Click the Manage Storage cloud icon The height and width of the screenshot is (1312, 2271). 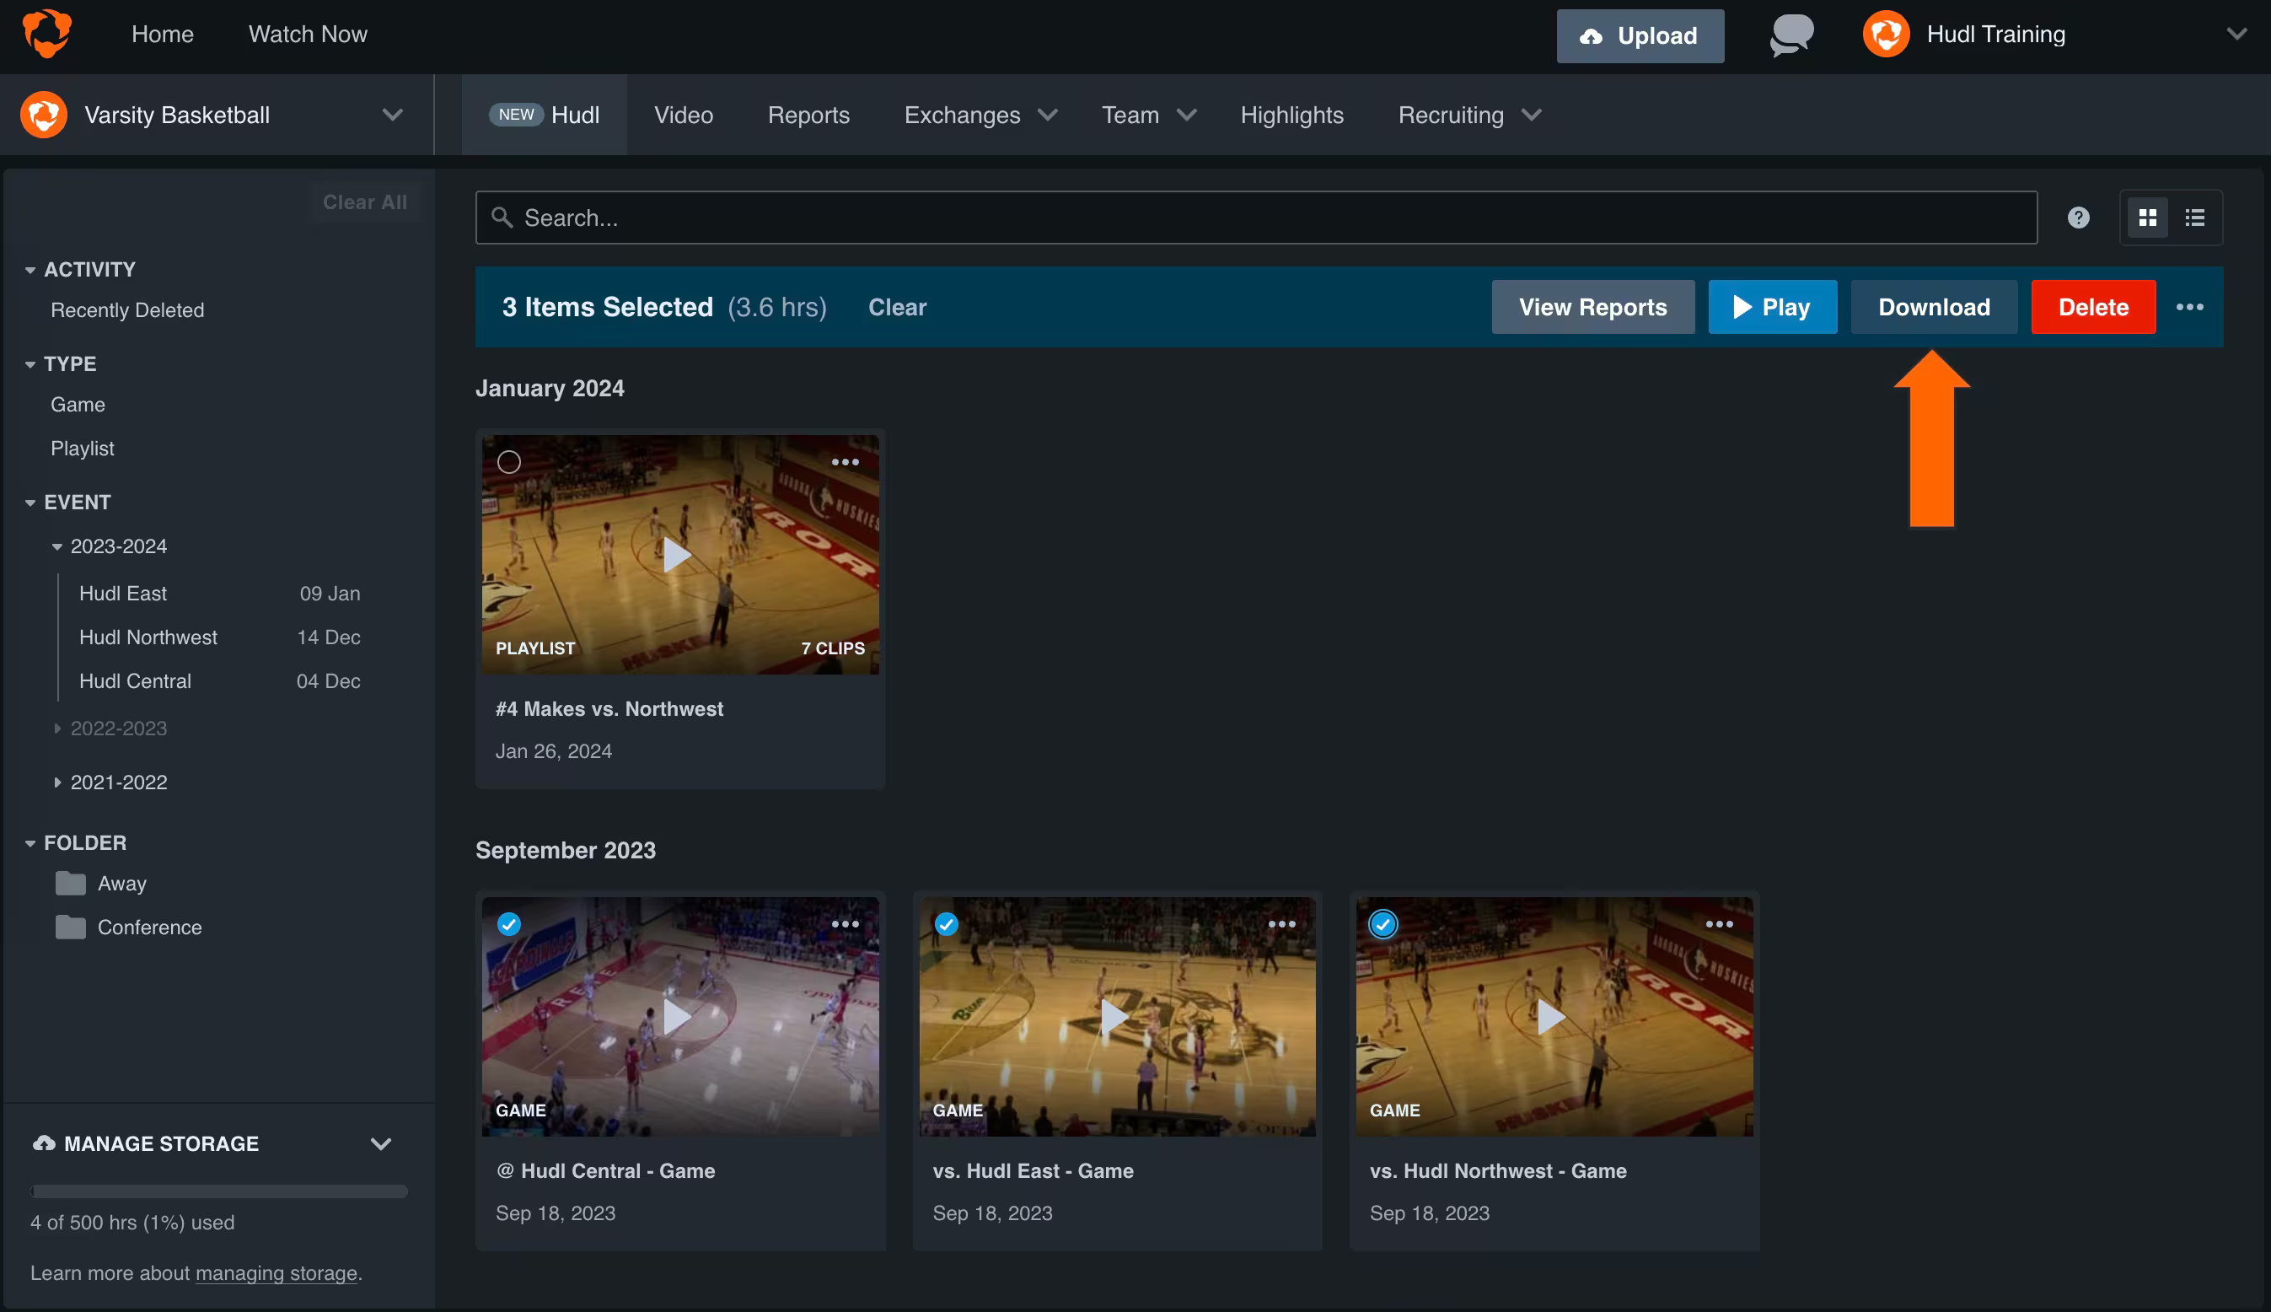click(44, 1143)
